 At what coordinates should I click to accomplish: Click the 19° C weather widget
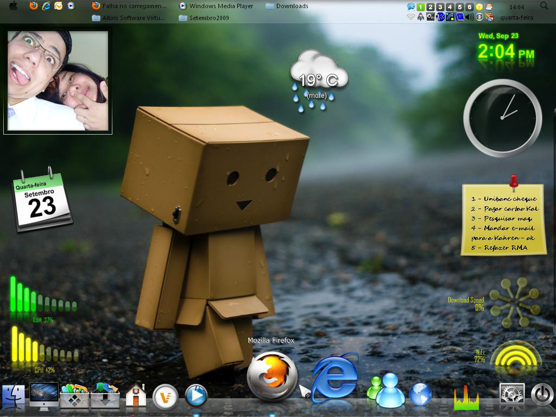[319, 80]
